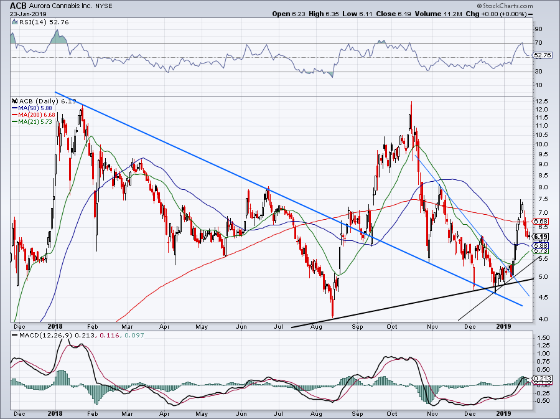560x419 pixels.
Task: Click the 'Close 6.19' value in the header
Action: click(x=393, y=14)
